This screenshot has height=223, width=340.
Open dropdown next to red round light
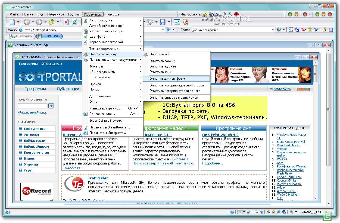click(310, 14)
